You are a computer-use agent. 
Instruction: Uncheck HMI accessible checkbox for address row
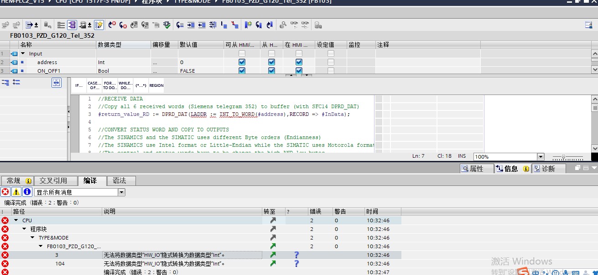click(242, 62)
